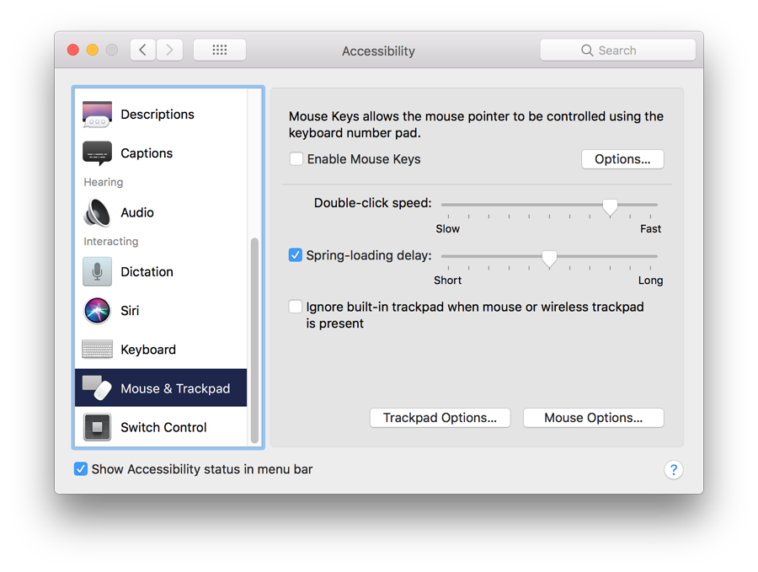The width and height of the screenshot is (758, 572).
Task: Select Captions label in sidebar
Action: tap(147, 152)
